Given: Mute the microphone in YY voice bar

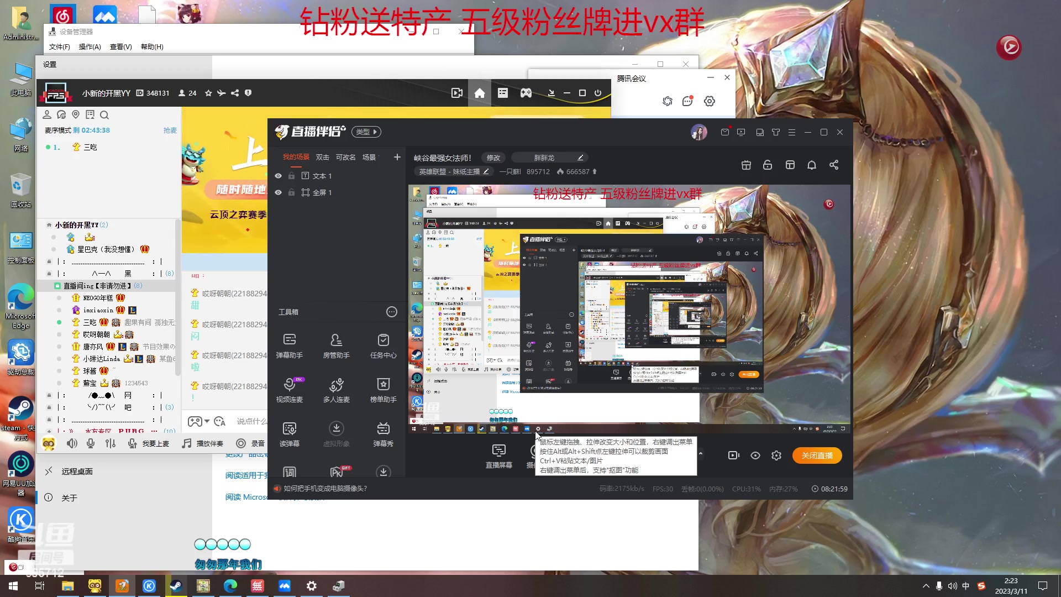Looking at the screenshot, I should click(91, 443).
